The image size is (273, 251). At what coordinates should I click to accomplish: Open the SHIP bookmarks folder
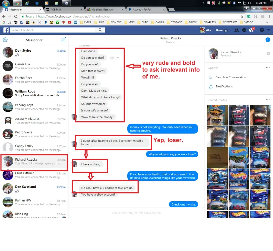(99, 22)
